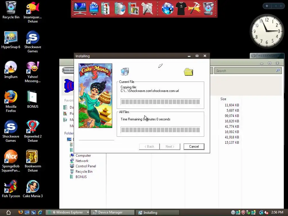Launch the Bejeweled 2 Deluxe desktop shortcut
Screen dimensions: 288x216
tap(33, 131)
